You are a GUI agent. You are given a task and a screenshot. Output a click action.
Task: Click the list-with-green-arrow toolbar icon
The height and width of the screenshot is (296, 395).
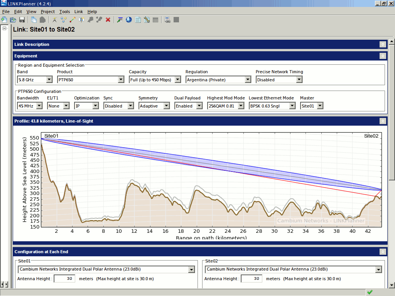(x=120, y=20)
